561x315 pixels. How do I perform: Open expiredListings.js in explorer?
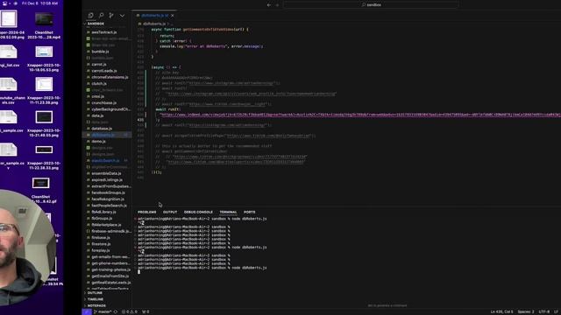pyautogui.click(x=107, y=180)
